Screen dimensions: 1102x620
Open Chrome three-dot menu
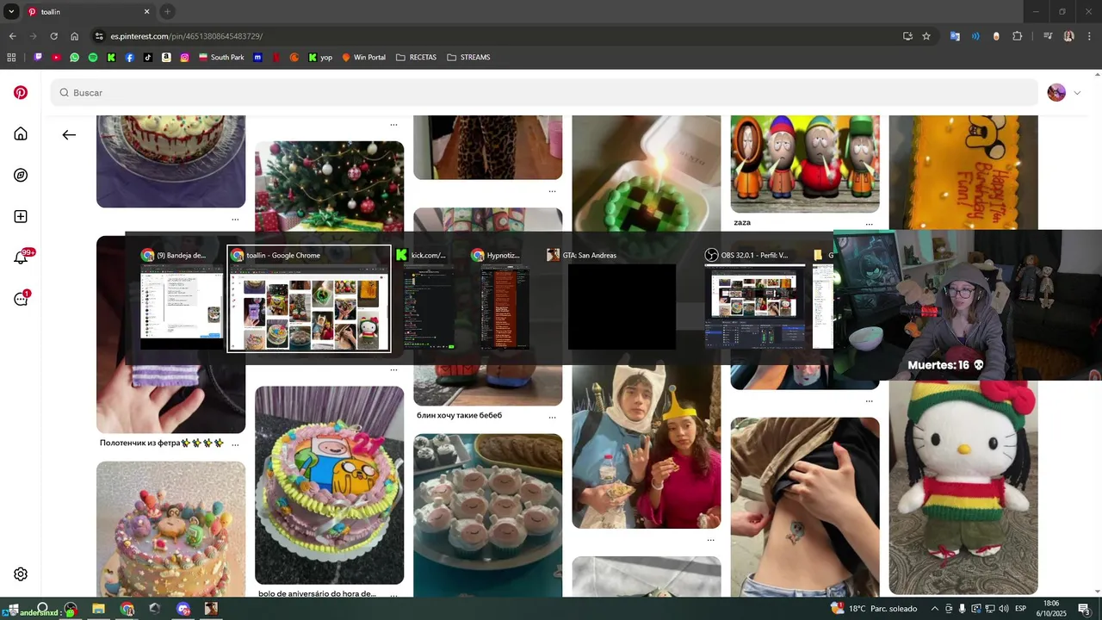pyautogui.click(x=1089, y=36)
